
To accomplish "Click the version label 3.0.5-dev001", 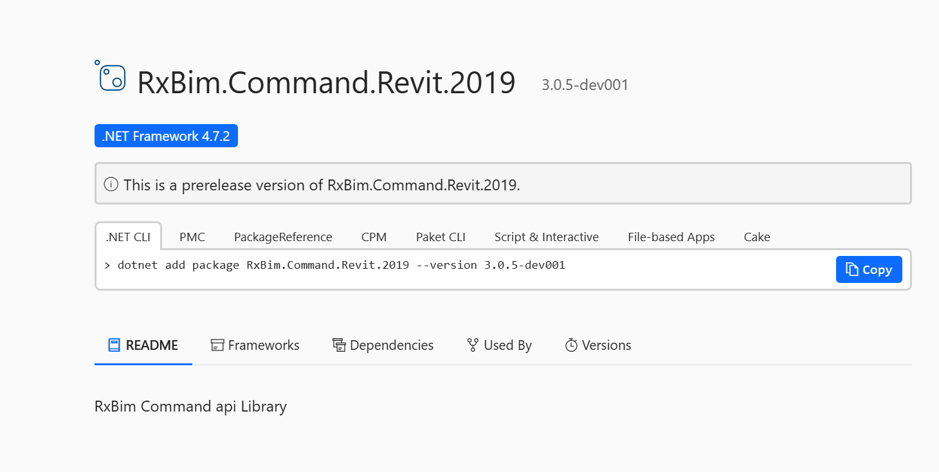I will (585, 85).
